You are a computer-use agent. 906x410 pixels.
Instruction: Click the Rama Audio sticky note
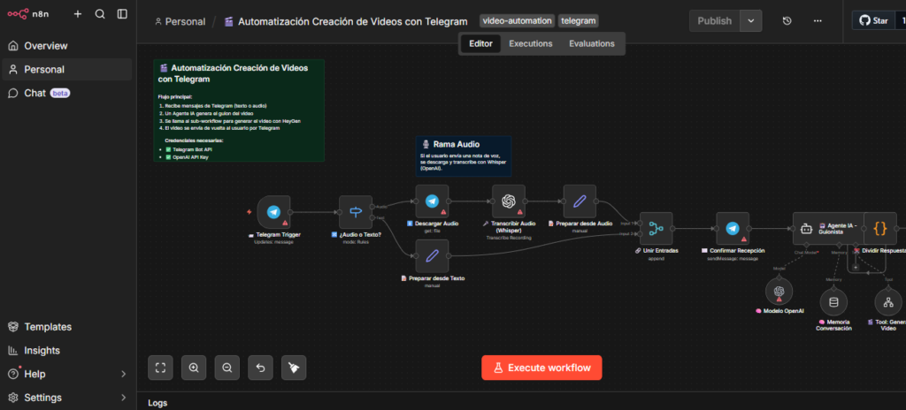pos(464,156)
